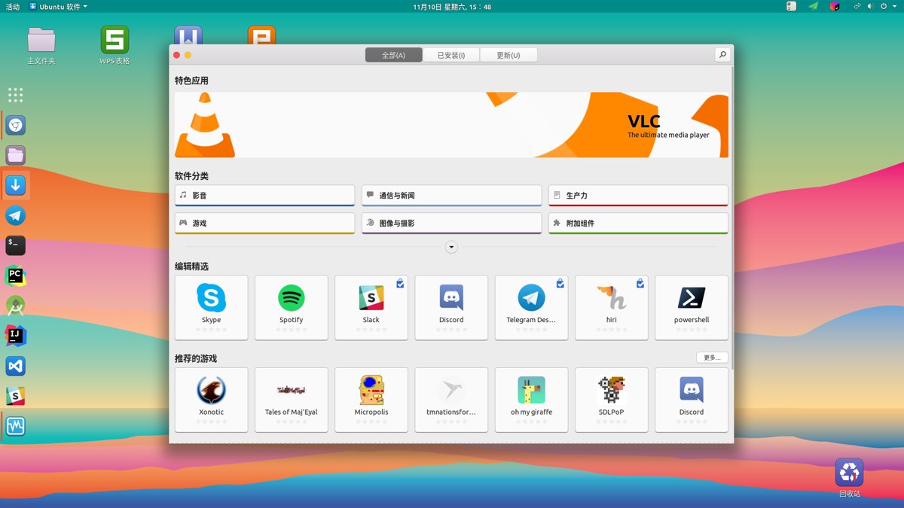Open the 主文件夹 desktop folder
The height and width of the screenshot is (508, 904).
(x=41, y=45)
